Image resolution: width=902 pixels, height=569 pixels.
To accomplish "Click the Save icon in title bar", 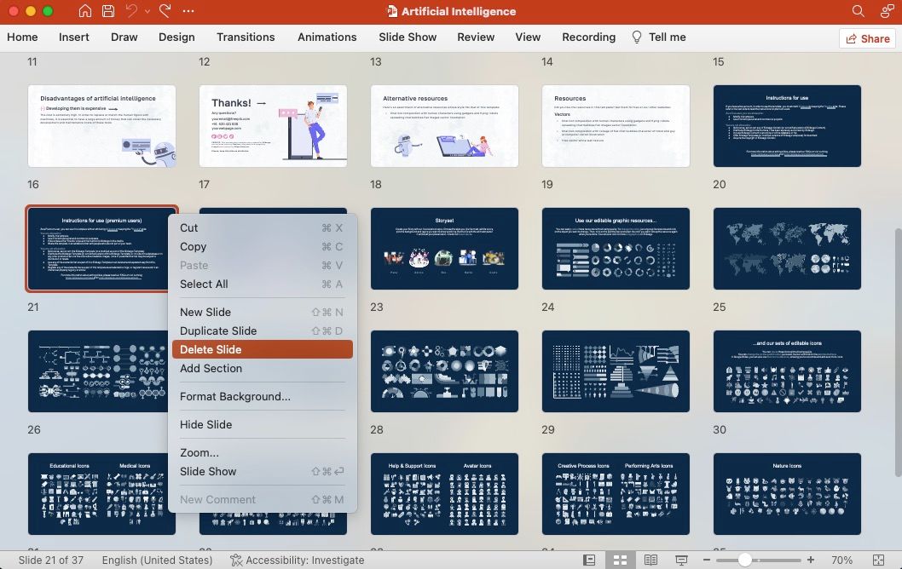I will pos(108,11).
